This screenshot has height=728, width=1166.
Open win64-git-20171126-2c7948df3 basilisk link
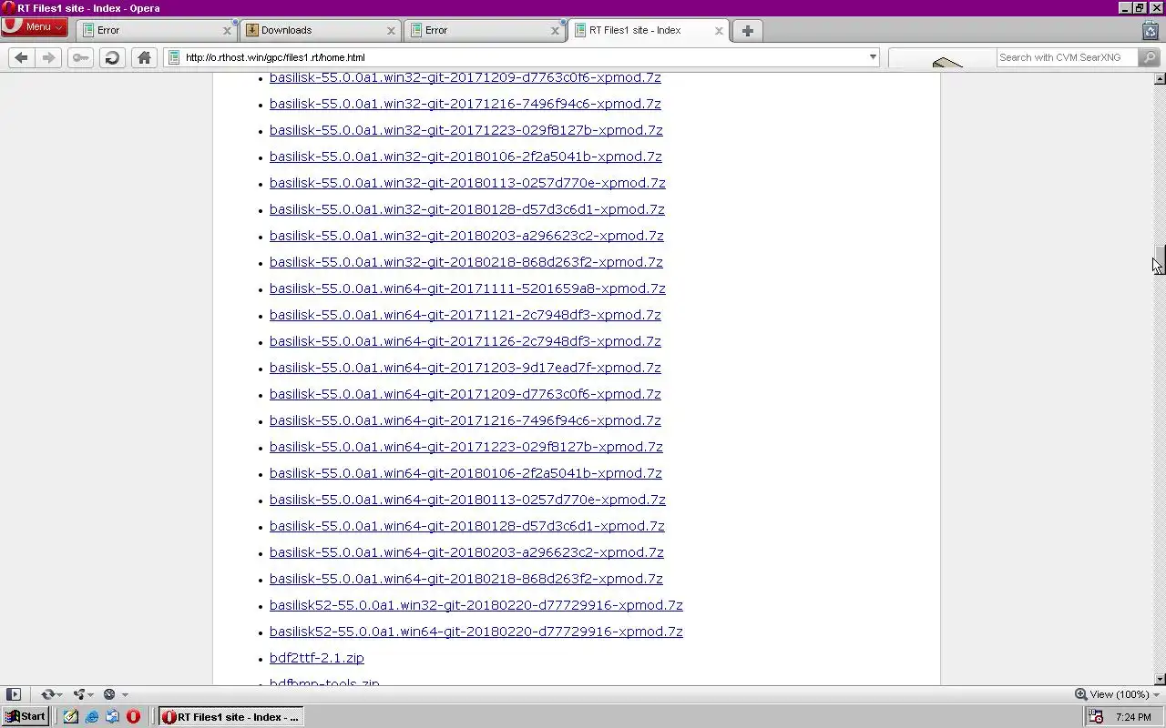tap(465, 341)
